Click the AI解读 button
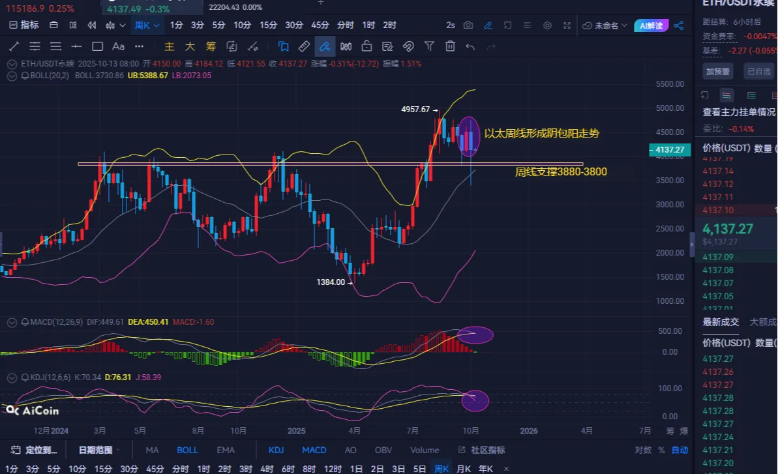The height and width of the screenshot is (474, 778). pos(651,25)
